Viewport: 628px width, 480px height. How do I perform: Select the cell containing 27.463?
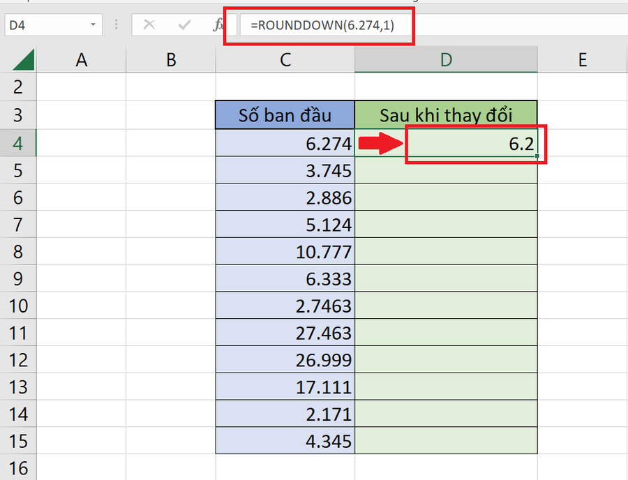tap(285, 333)
